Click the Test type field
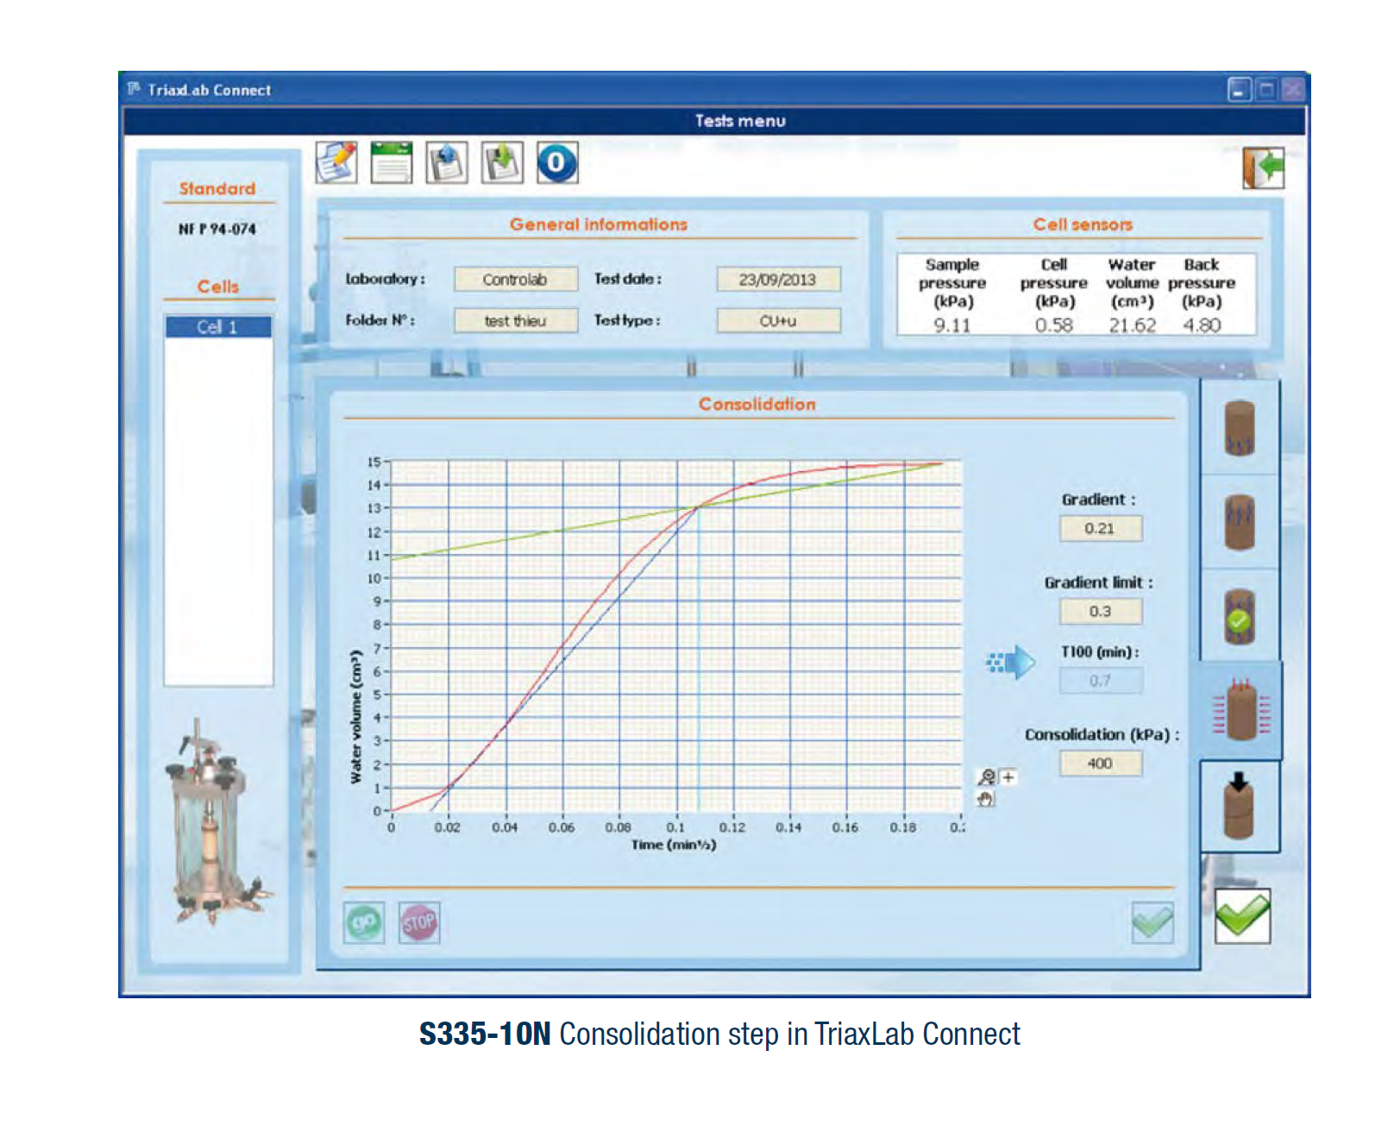 click(x=778, y=321)
